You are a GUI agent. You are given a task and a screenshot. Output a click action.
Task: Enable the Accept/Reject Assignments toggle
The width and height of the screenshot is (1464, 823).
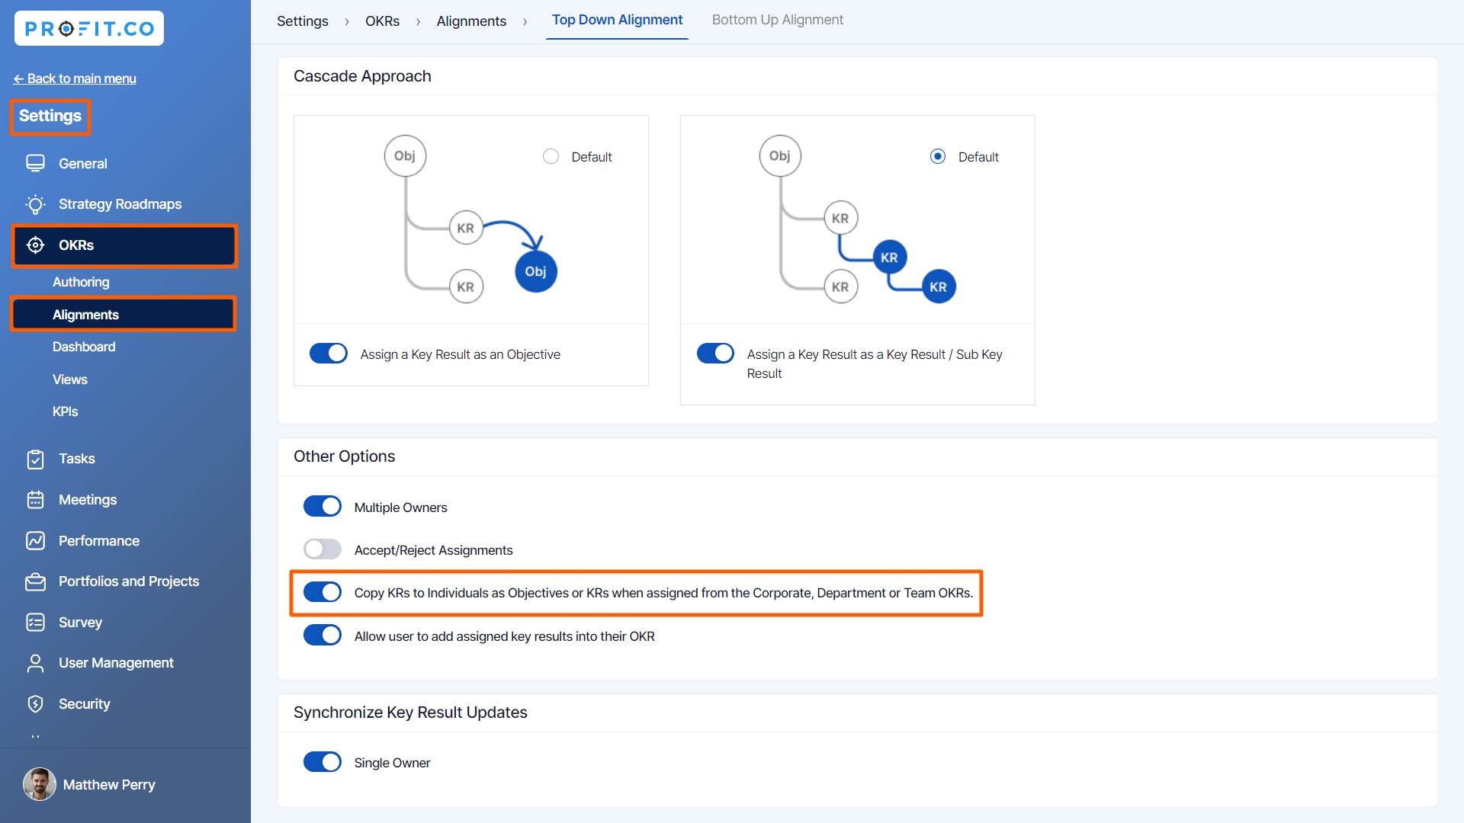[323, 549]
